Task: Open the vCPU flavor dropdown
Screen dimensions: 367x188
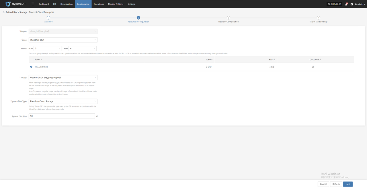Action: coord(48,49)
